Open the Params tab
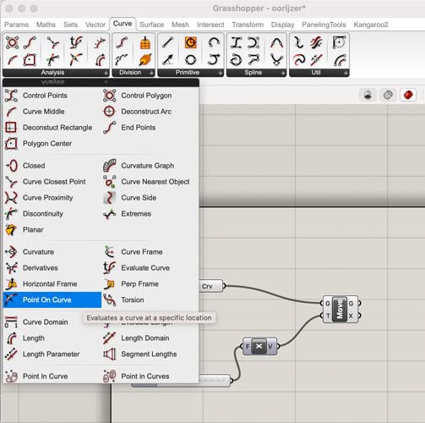This screenshot has width=425, height=423. (x=16, y=25)
